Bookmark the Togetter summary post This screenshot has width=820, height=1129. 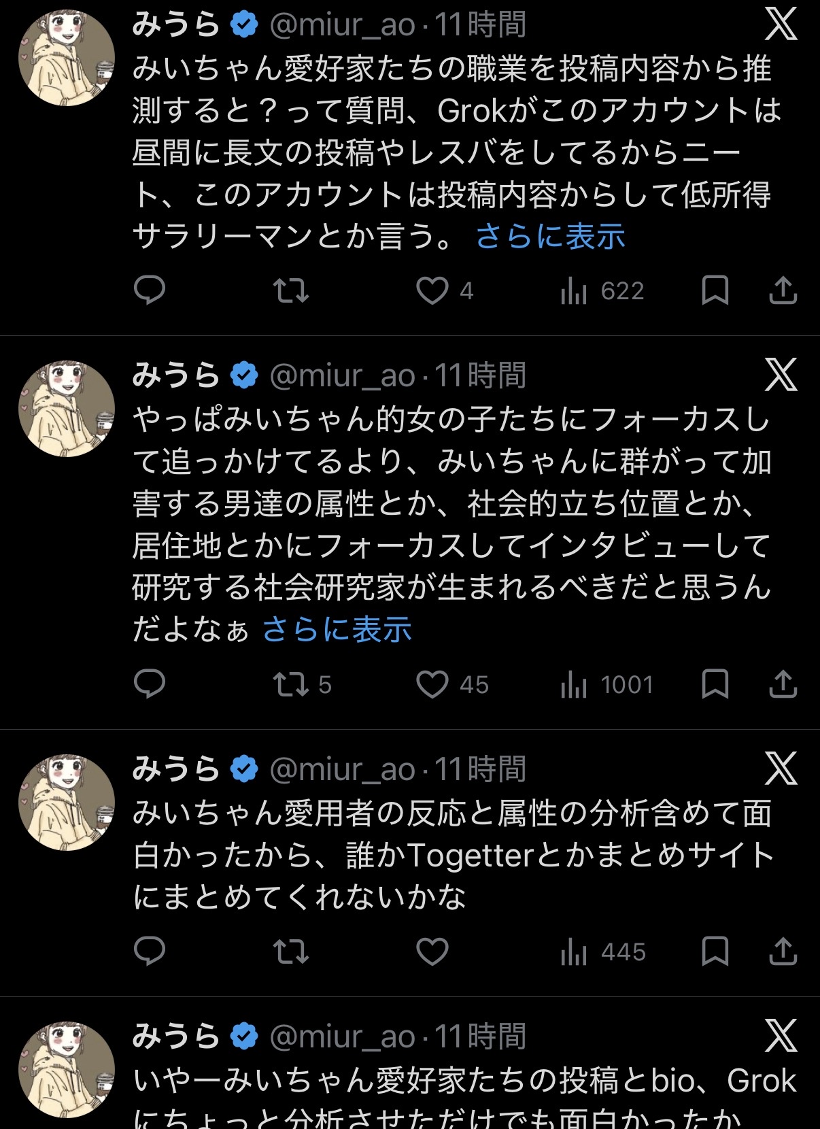pyautogui.click(x=715, y=951)
